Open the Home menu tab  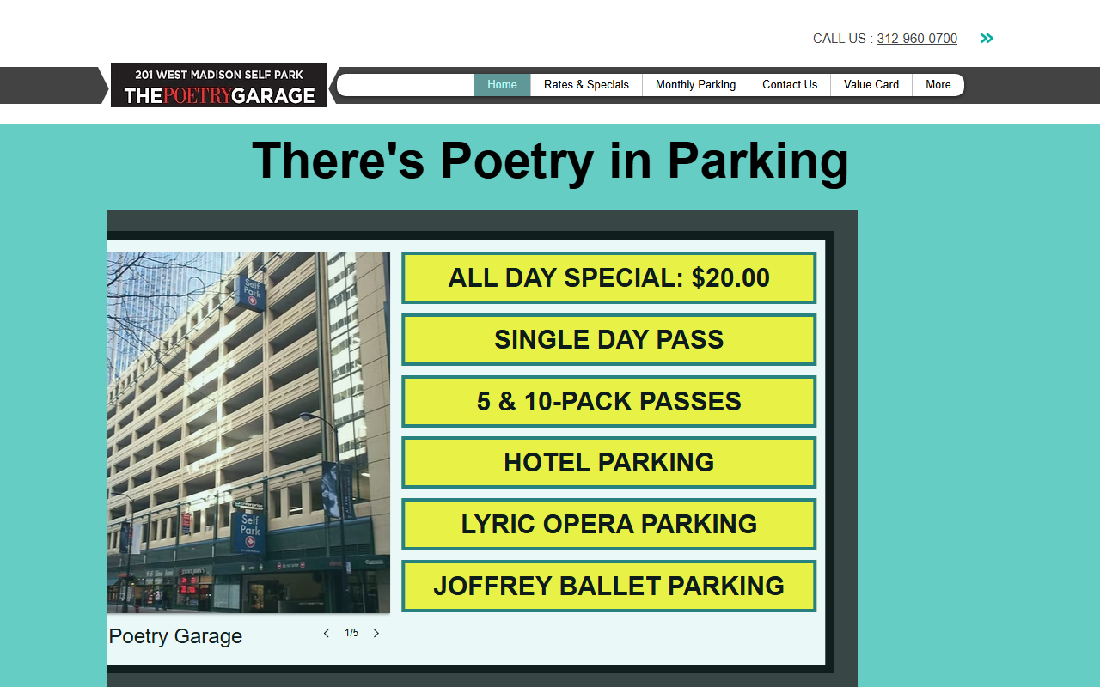(502, 85)
